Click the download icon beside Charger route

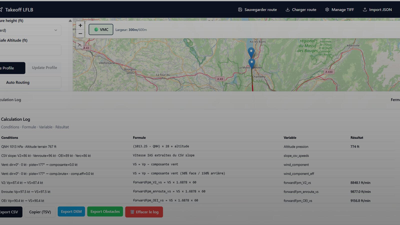tap(287, 9)
